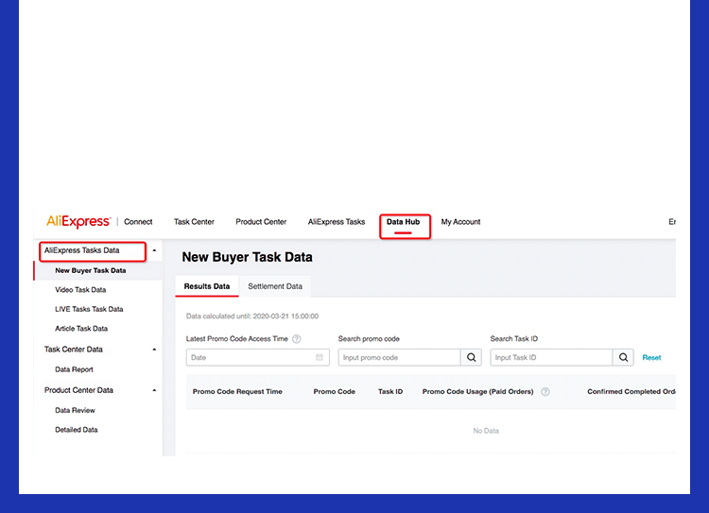Collapse the AliExpress Tasks Data section arrow
Screen dimensions: 709x513
click(x=154, y=250)
